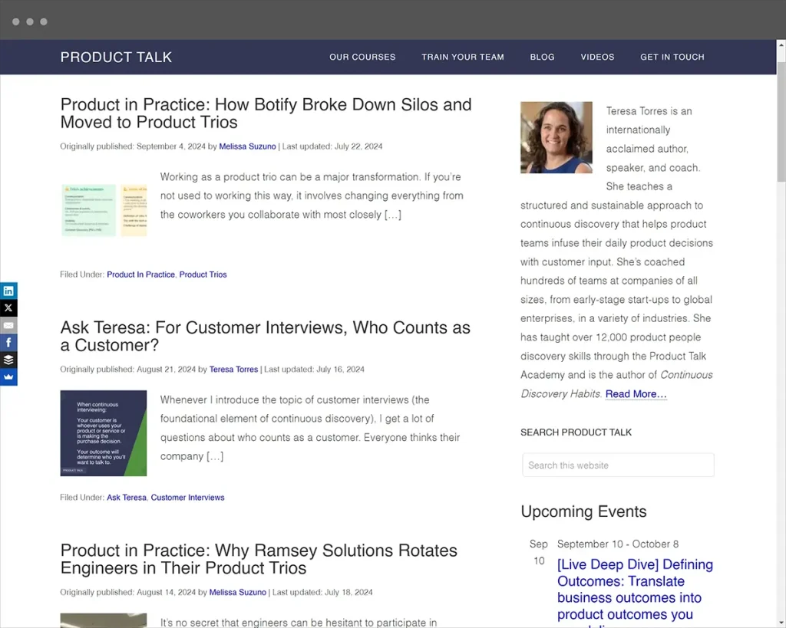Open the Customer Interviews category link
This screenshot has height=628, width=786.
[x=187, y=498]
